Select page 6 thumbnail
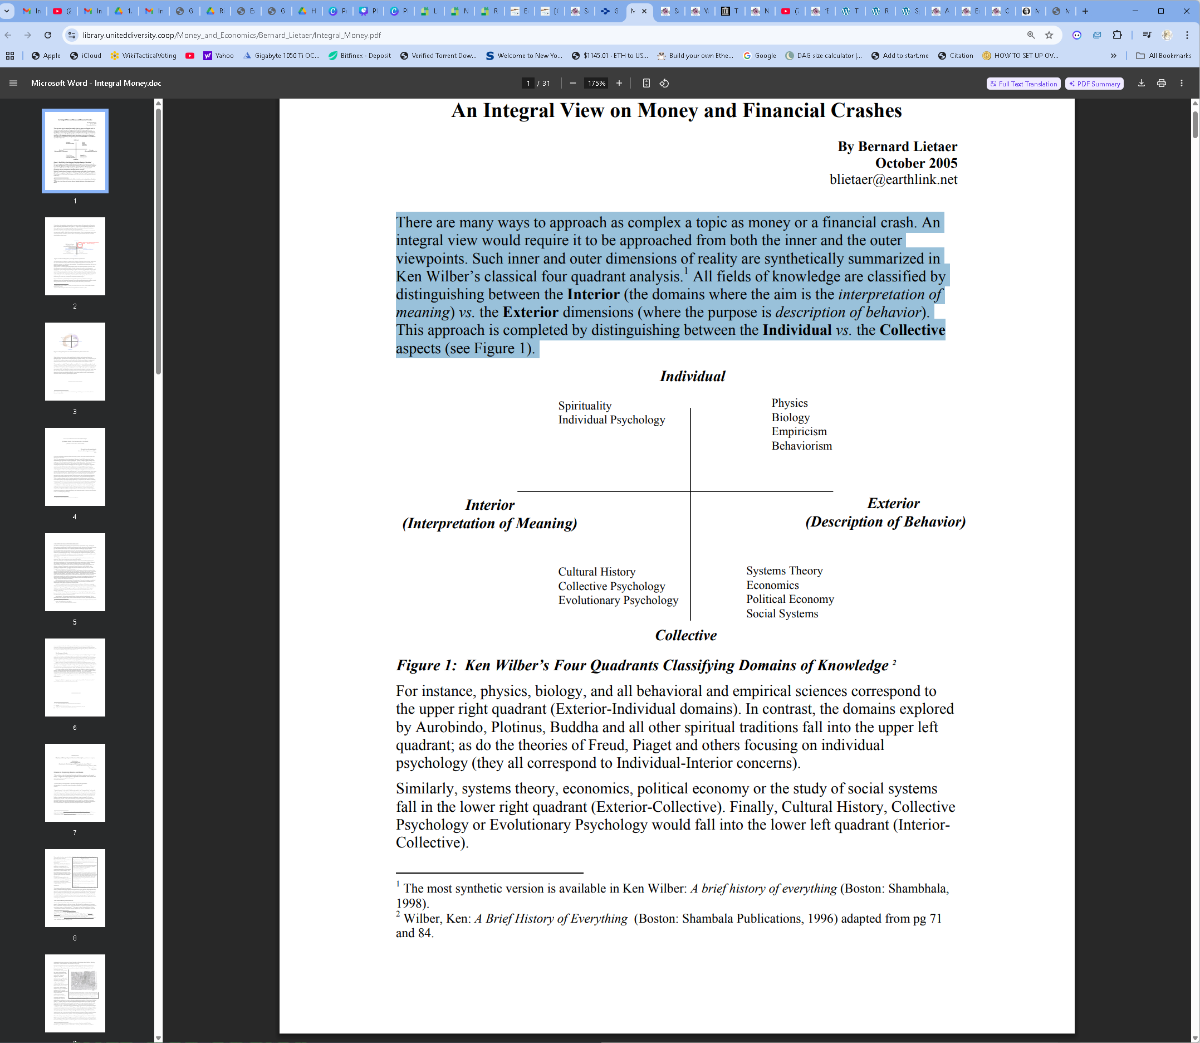The width and height of the screenshot is (1200, 1043). [x=75, y=678]
